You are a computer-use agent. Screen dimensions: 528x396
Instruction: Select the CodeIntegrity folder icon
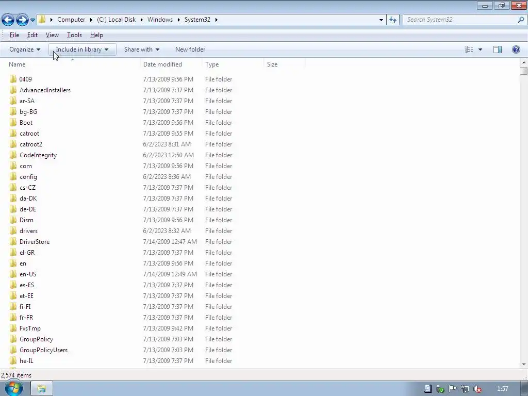(13, 155)
